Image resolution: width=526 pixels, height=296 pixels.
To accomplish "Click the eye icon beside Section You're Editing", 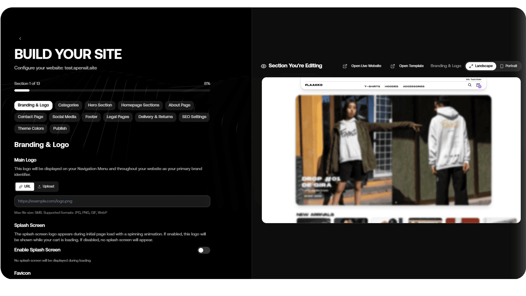I will point(264,66).
